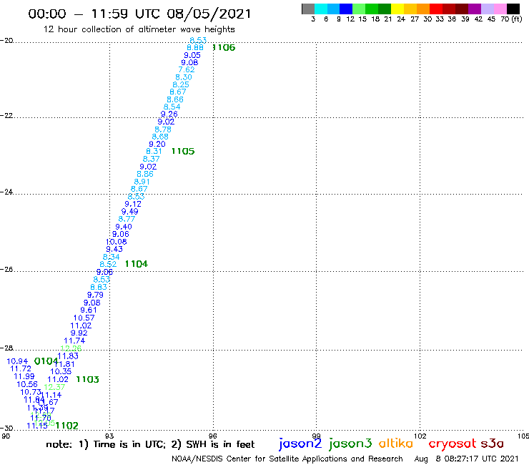
Task: Click the wave height value '8.30'
Action: click(x=184, y=77)
